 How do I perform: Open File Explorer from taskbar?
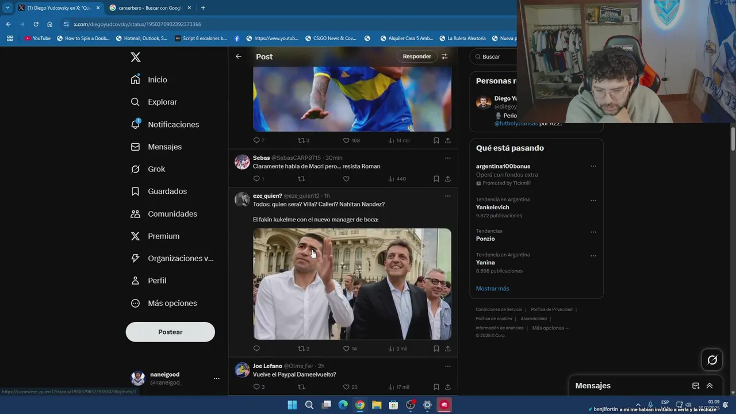tap(377, 405)
